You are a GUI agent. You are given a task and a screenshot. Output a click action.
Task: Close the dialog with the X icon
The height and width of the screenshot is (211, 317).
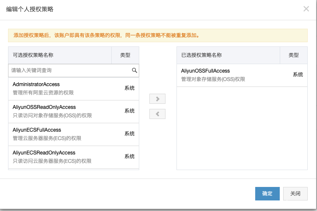(306, 9)
